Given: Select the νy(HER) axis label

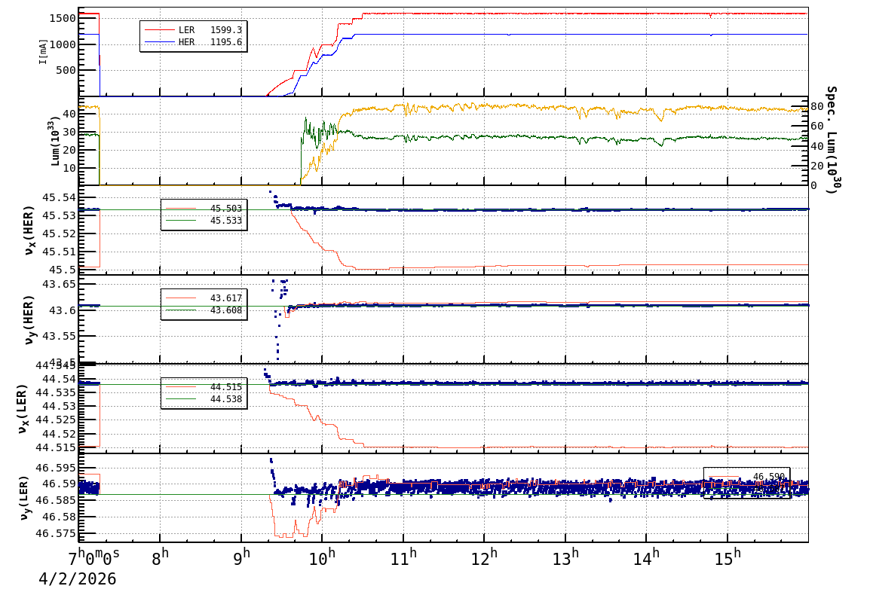Looking at the screenshot, I should pyautogui.click(x=29, y=319).
